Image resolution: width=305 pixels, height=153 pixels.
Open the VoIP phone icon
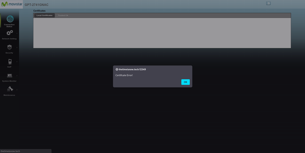click(x=10, y=62)
